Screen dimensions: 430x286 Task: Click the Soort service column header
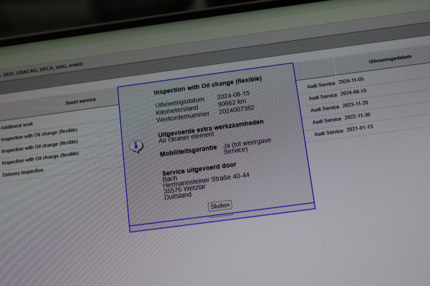pyautogui.click(x=80, y=102)
